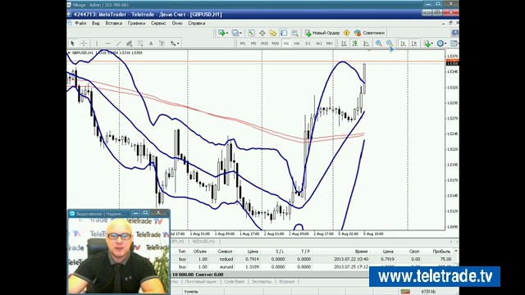Toggle the Terminal panel icon
Viewport: 525px width, 295px height.
(x=284, y=33)
